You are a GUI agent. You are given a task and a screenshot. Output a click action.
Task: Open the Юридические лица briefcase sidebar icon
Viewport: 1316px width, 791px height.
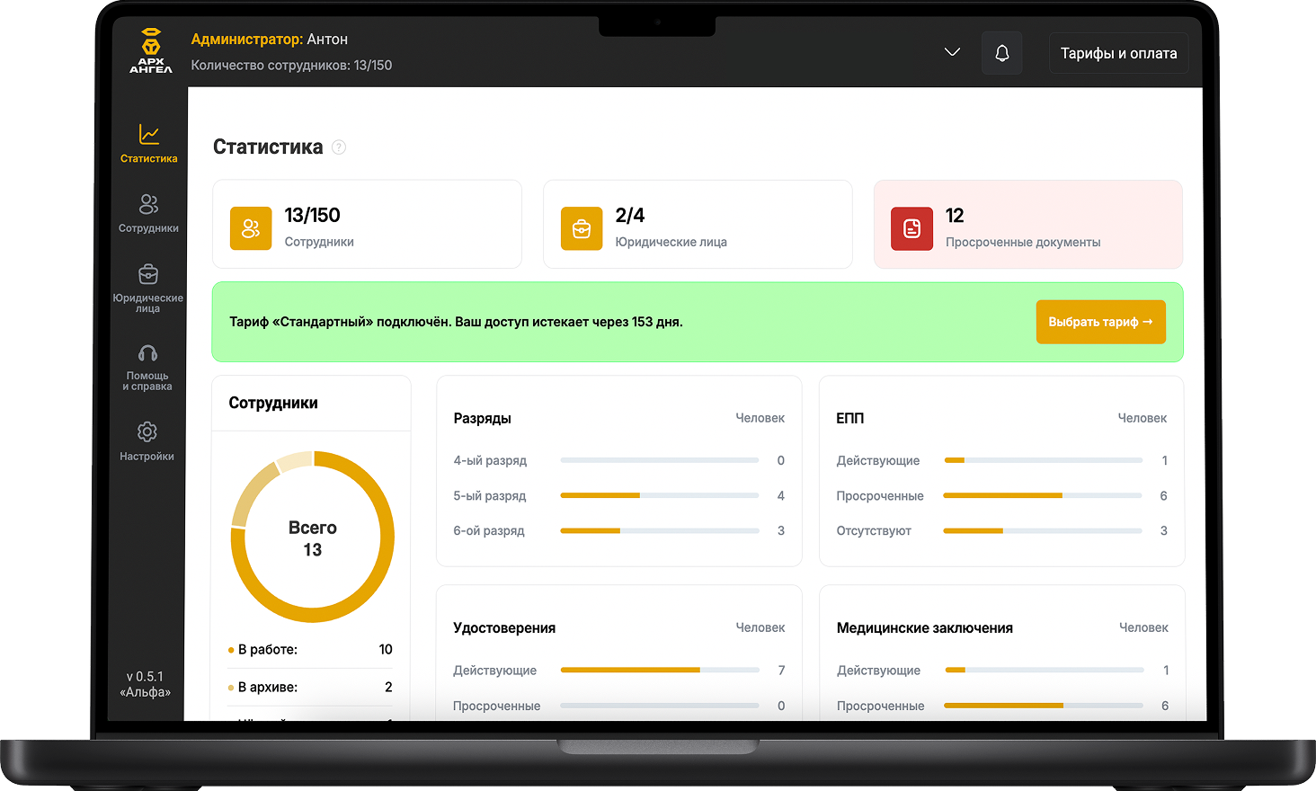pyautogui.click(x=148, y=274)
